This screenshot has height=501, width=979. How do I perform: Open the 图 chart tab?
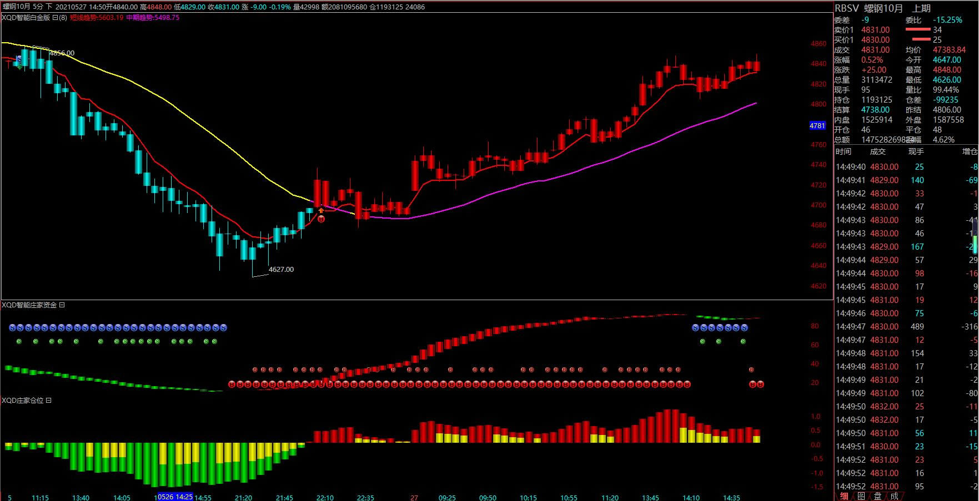pyautogui.click(x=861, y=496)
